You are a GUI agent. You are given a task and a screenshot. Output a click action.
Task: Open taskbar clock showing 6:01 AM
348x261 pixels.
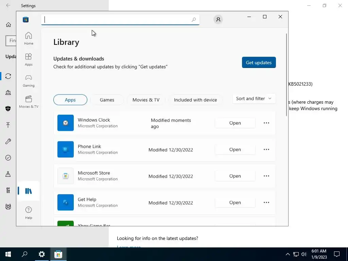(319, 254)
